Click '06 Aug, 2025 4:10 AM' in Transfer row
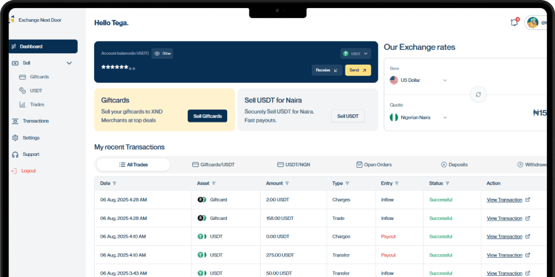The image size is (555, 277). pos(123,255)
